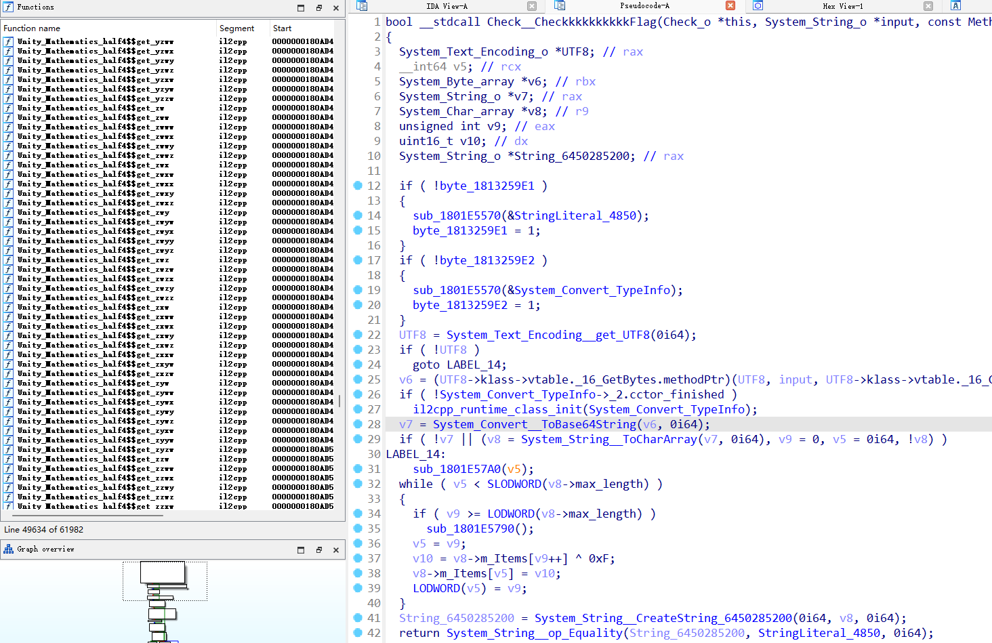Toggle breakpoint at line 41
Viewport: 992px width, 643px height.
[x=358, y=618]
